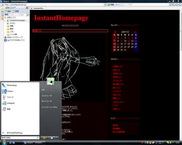Open Control Panel (コントロール パネル) entry
182x145 pixels.
coord(50,107)
